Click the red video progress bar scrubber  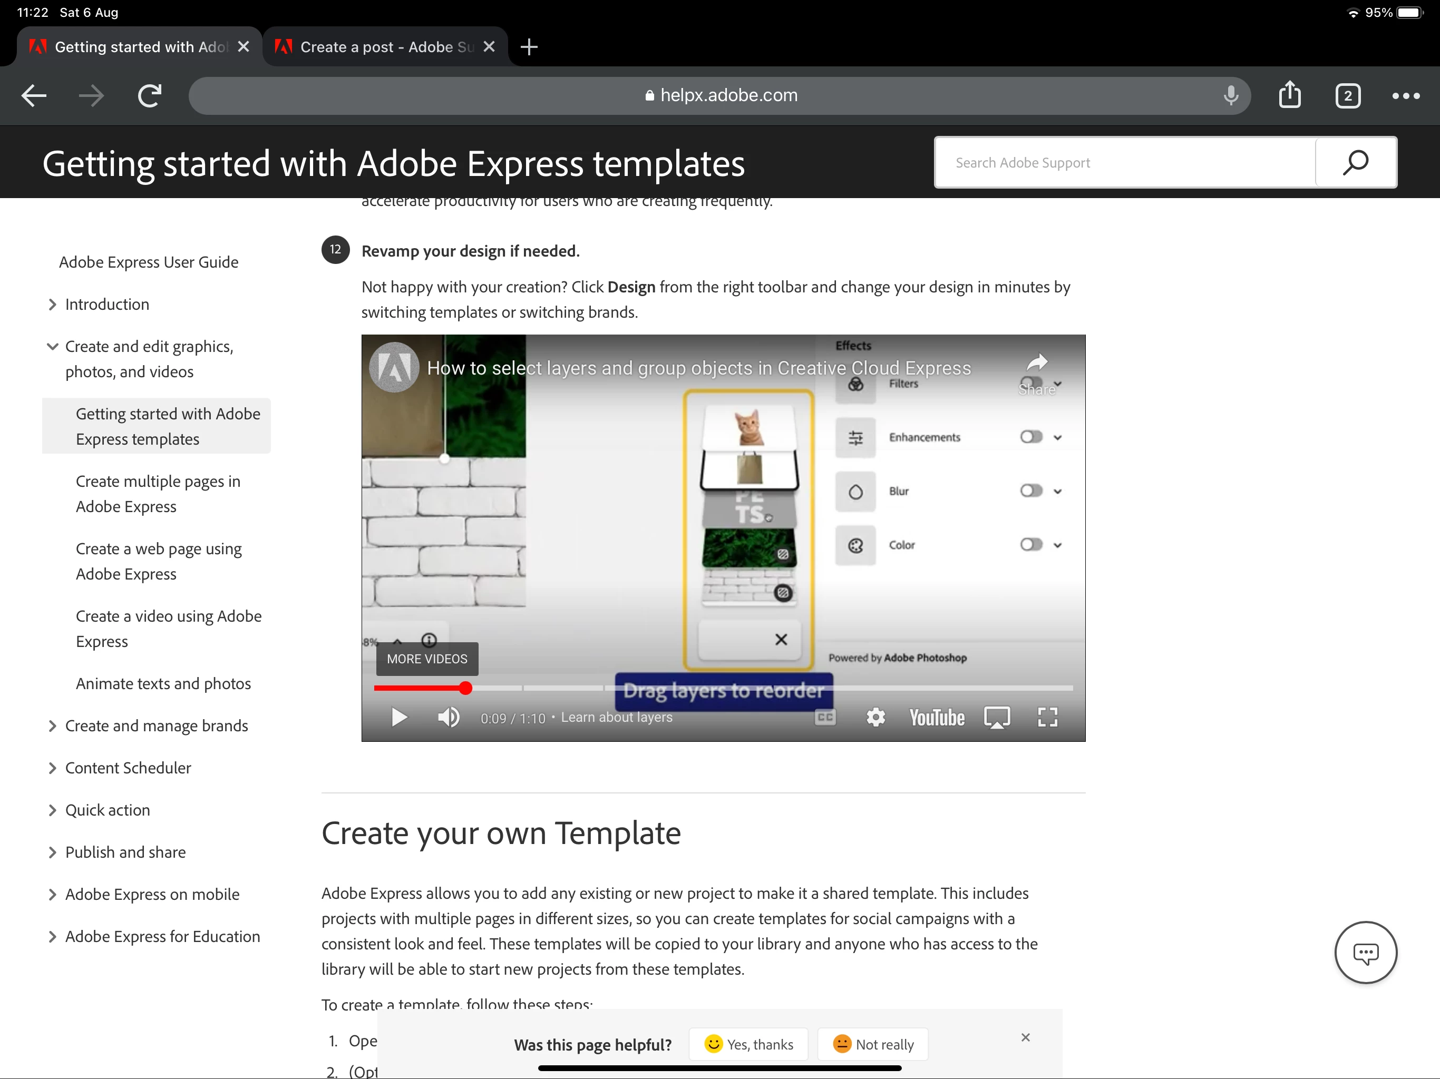465,688
